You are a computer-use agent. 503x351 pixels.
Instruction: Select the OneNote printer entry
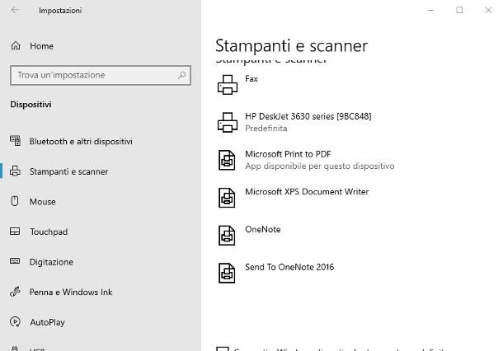[263, 230]
